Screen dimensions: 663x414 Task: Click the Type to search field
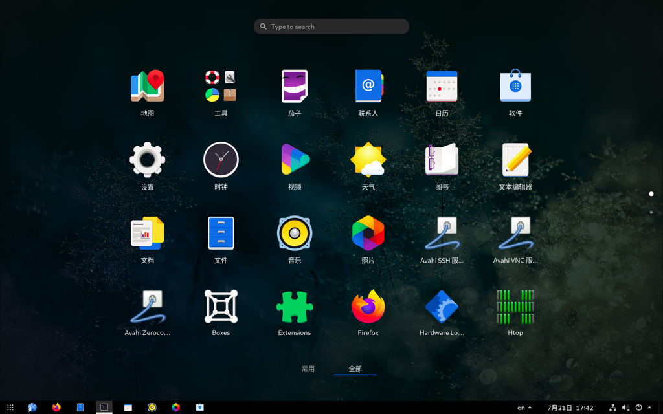331,27
